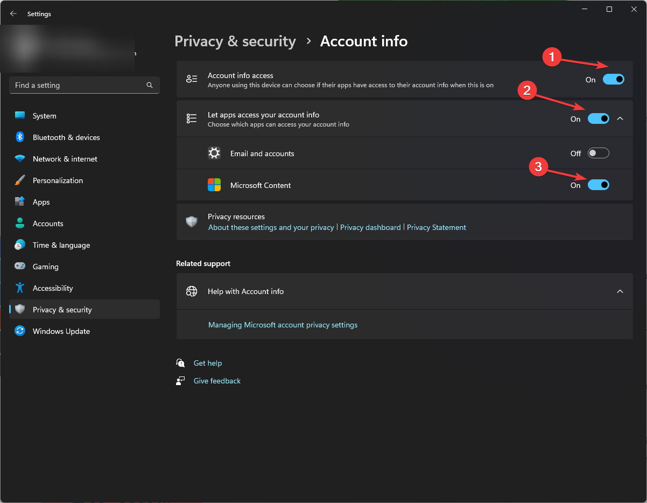This screenshot has height=503, width=647.
Task: Enable Email and accounts toggle
Action: click(598, 153)
